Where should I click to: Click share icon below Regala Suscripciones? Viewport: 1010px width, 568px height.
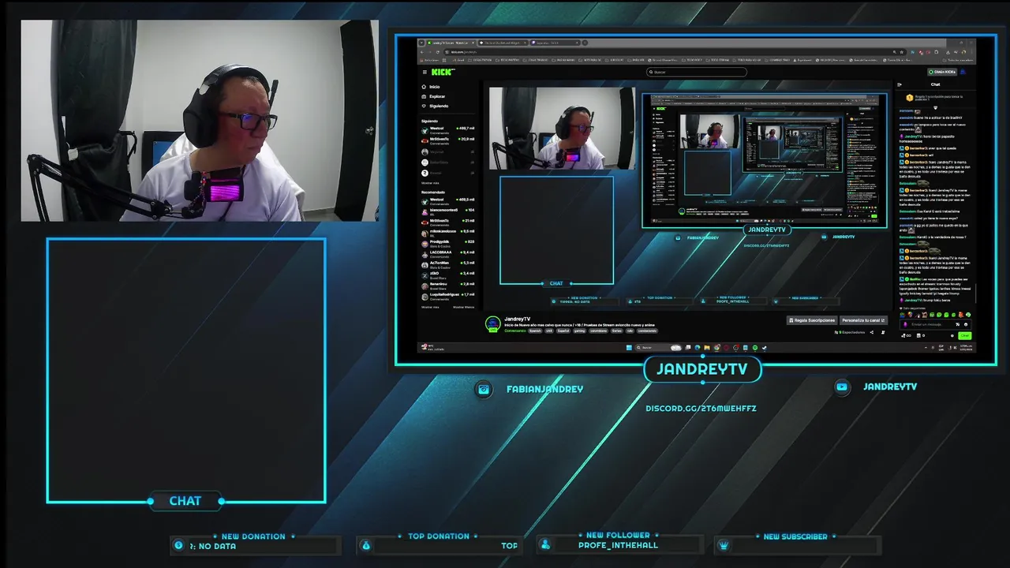872,332
